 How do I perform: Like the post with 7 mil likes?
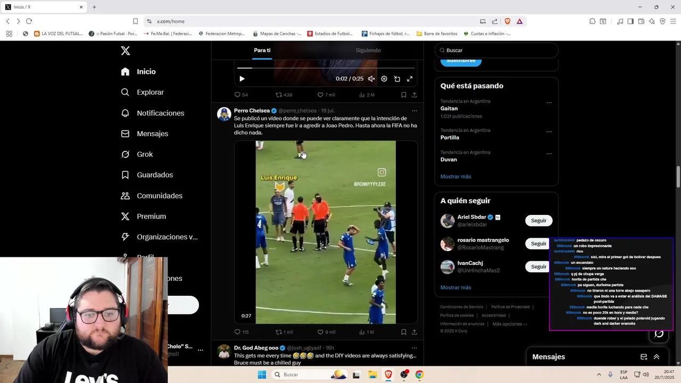326,95
